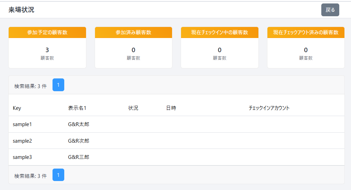This screenshot has width=351, height=190.
Task: Click the 日時 column header
Action: (x=171, y=108)
